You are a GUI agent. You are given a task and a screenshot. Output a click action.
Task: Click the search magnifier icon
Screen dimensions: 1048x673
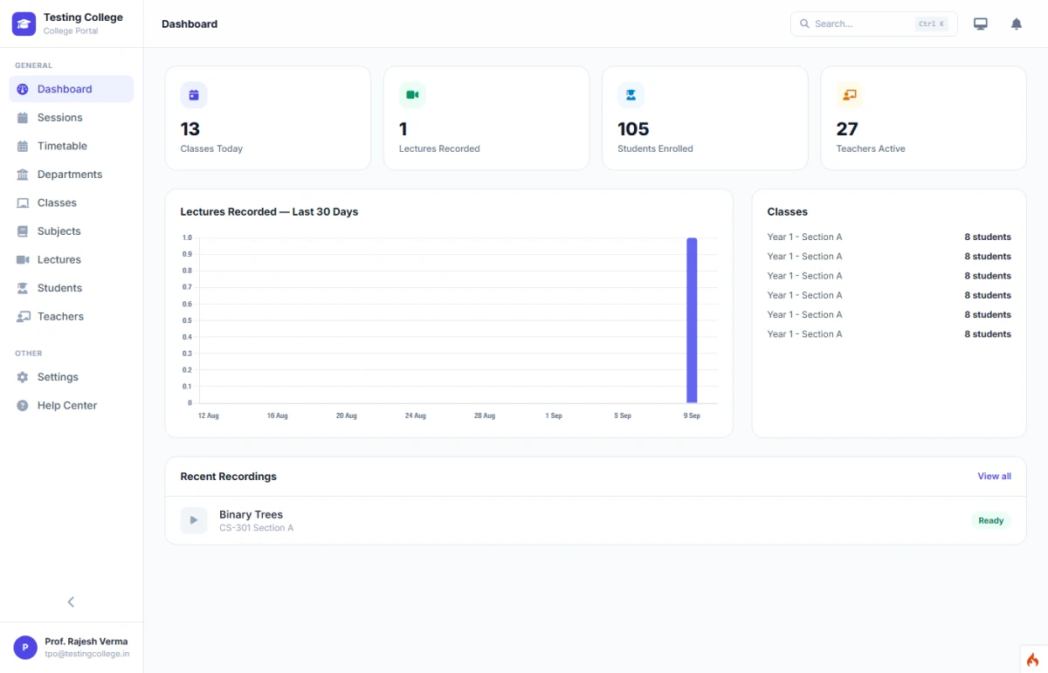(x=805, y=24)
